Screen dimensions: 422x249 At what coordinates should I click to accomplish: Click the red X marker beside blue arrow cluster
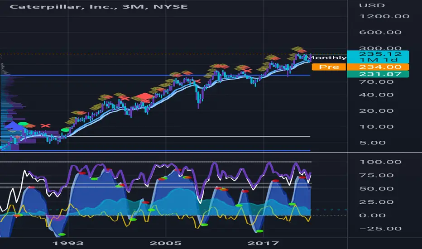[x=45, y=126]
